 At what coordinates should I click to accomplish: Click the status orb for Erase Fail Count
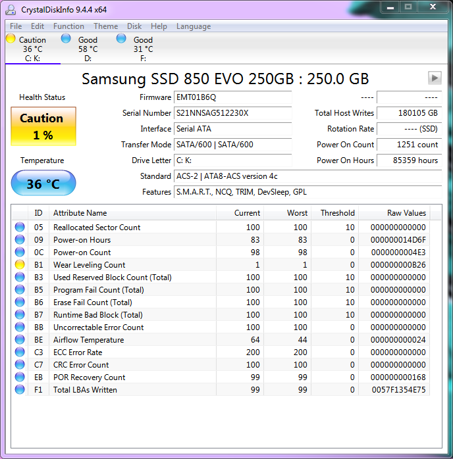click(20, 302)
